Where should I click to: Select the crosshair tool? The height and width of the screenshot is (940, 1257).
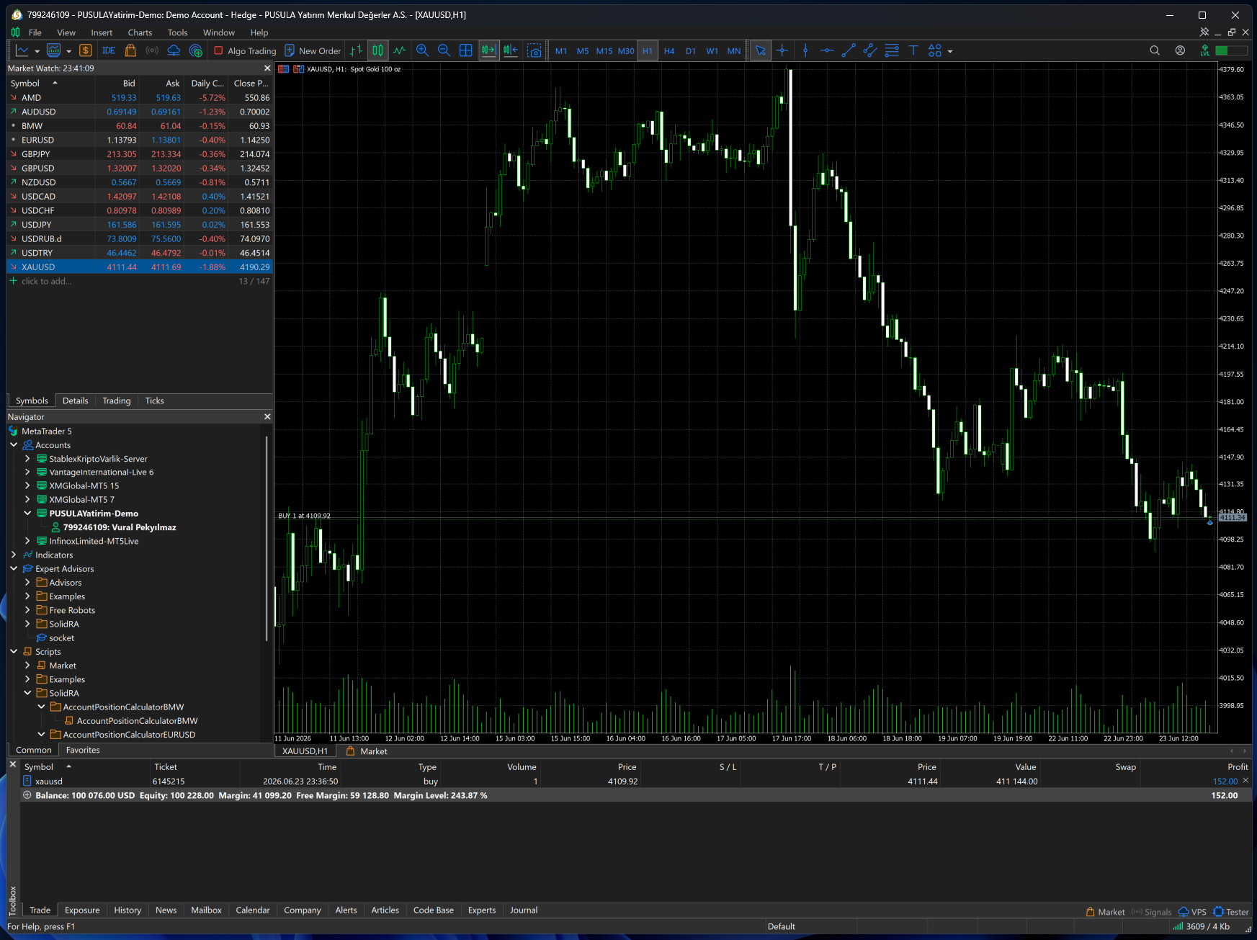click(782, 50)
